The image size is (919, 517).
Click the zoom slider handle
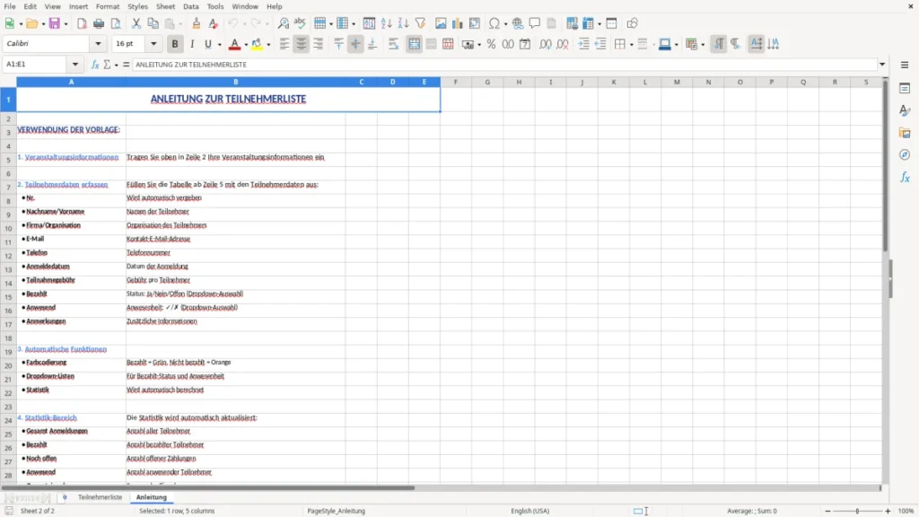857,511
